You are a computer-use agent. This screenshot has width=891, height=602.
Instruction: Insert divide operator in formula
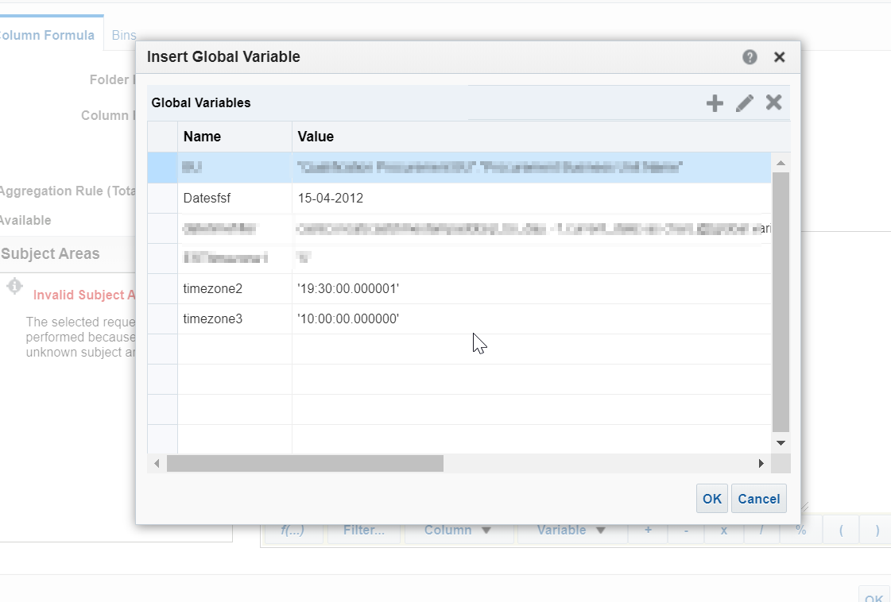click(761, 530)
